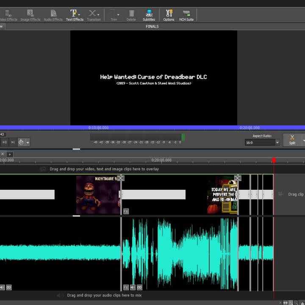This screenshot has width=305, height=305.
Task: Open FX on the Nightmare video clip
Action: [x=126, y=211]
